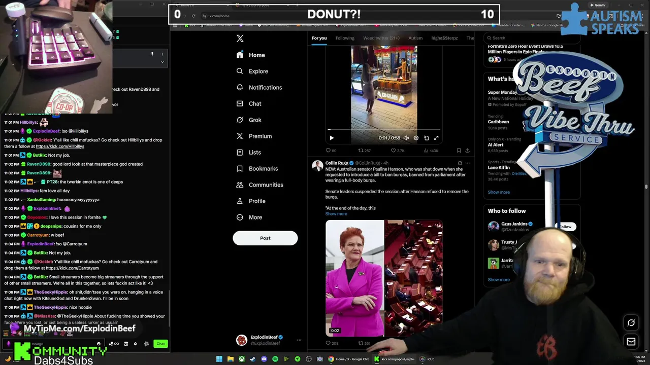Click the X logo in sidebar

pyautogui.click(x=240, y=39)
